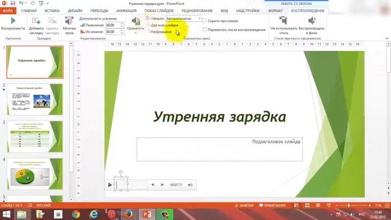Switch to ДИЗАЙН tab
Screen dimensions: 391x220
(x=75, y=11)
